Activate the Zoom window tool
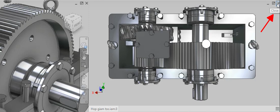The image size is (280, 112). pos(84,65)
